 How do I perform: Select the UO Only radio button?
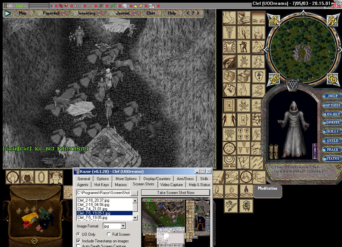tap(78, 234)
